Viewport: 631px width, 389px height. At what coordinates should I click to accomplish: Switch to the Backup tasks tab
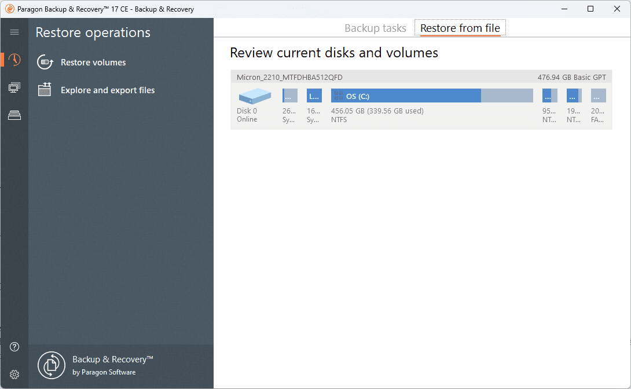point(376,28)
